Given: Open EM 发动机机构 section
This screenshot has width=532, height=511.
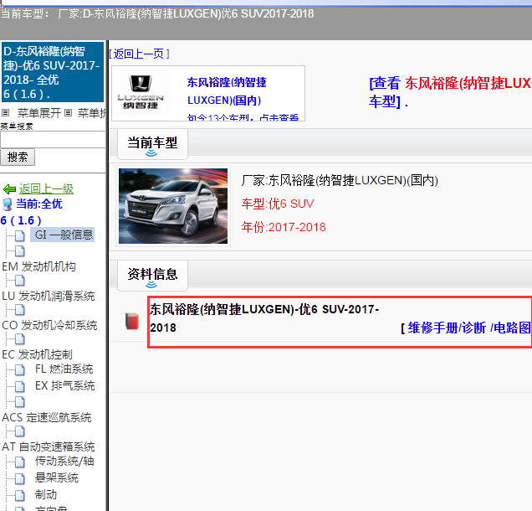Looking at the screenshot, I should (38, 266).
